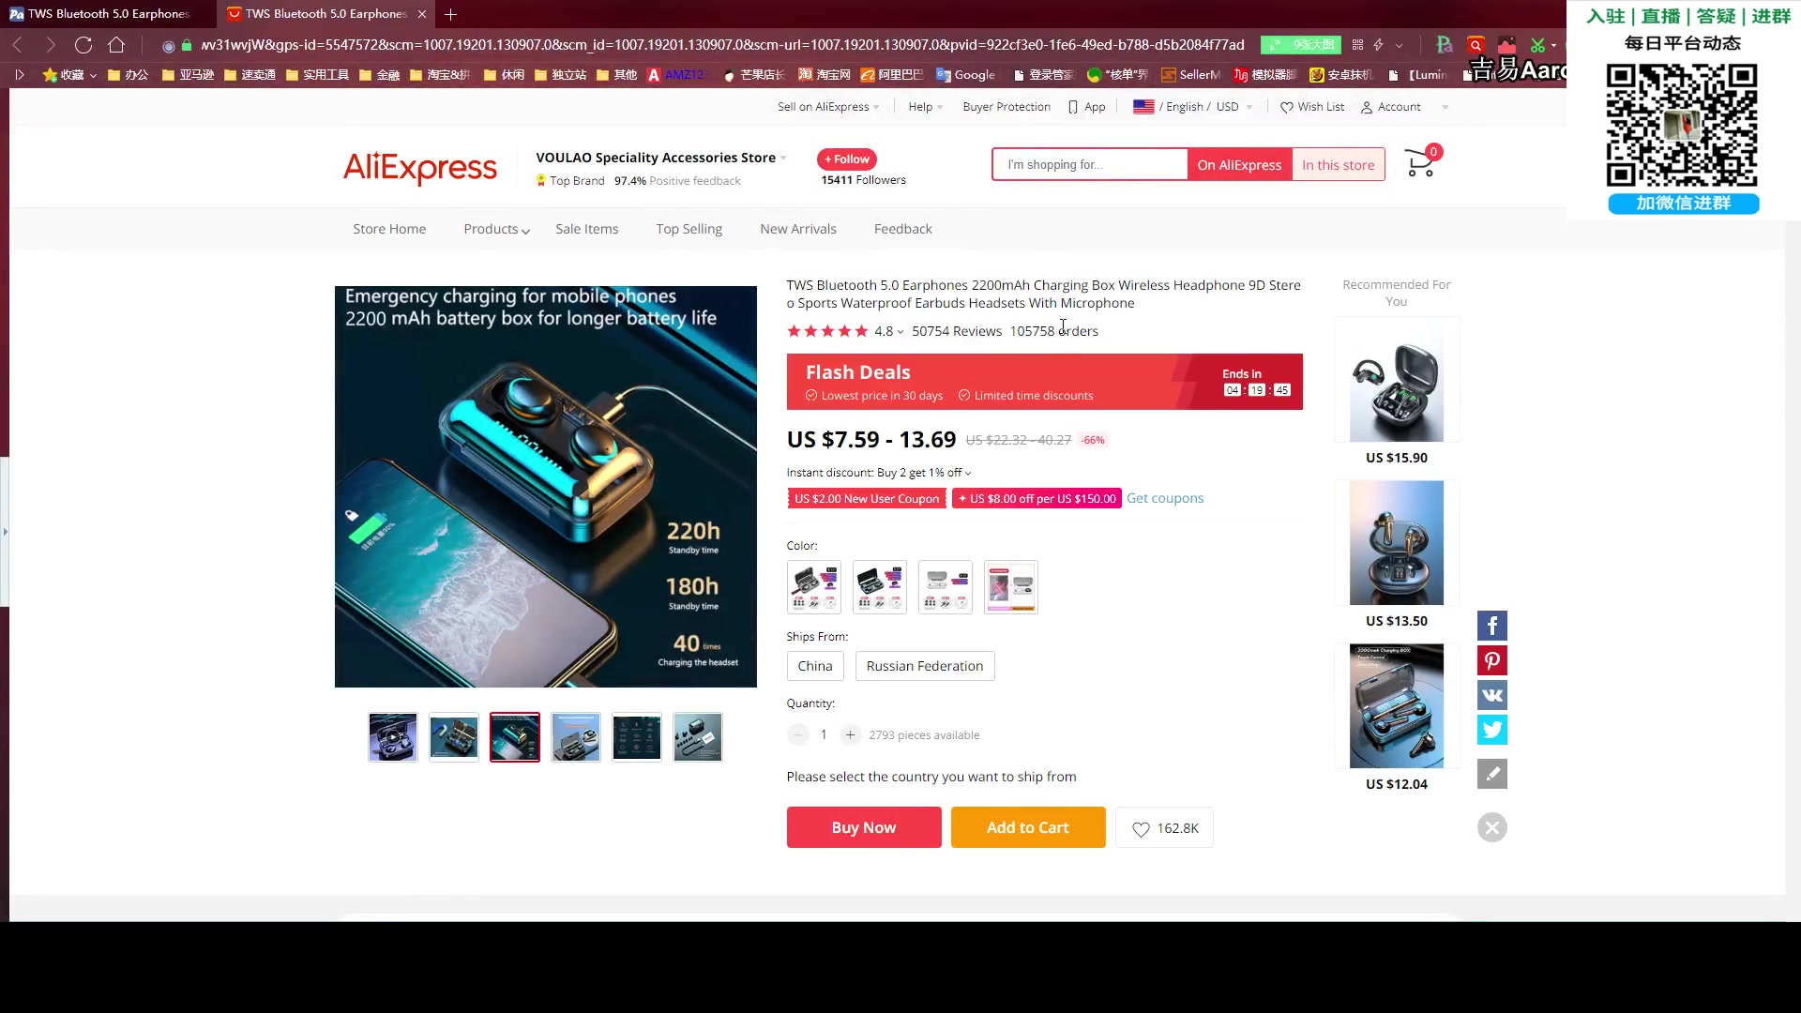Increase quantity with the plus stepper
Image resolution: width=1801 pixels, height=1013 pixels.
point(849,735)
